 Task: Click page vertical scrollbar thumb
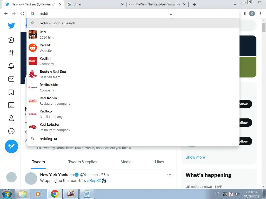point(264,27)
